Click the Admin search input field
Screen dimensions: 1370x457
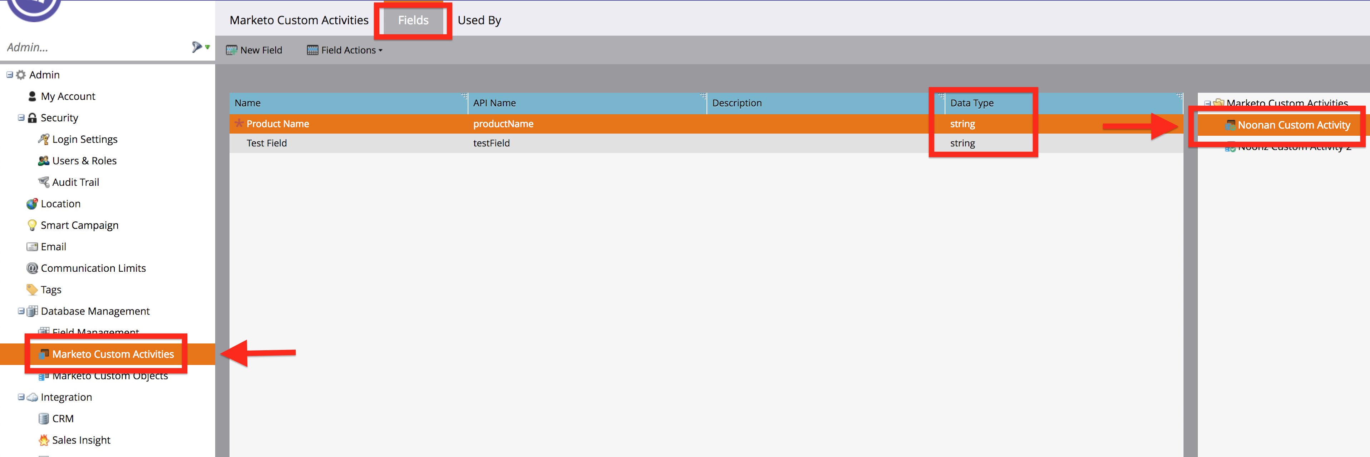(80, 47)
